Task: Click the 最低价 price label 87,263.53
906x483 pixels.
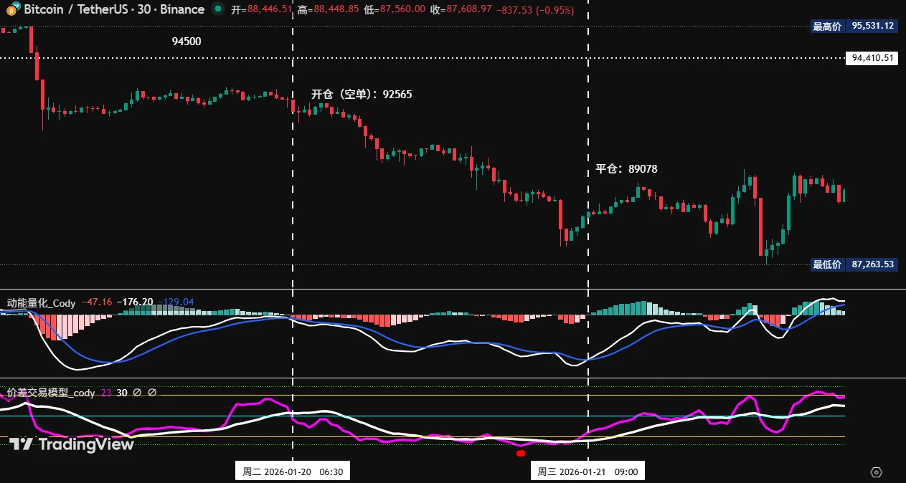Action: pos(854,264)
